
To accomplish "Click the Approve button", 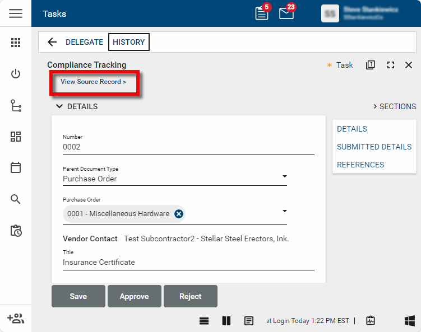I will (134, 296).
